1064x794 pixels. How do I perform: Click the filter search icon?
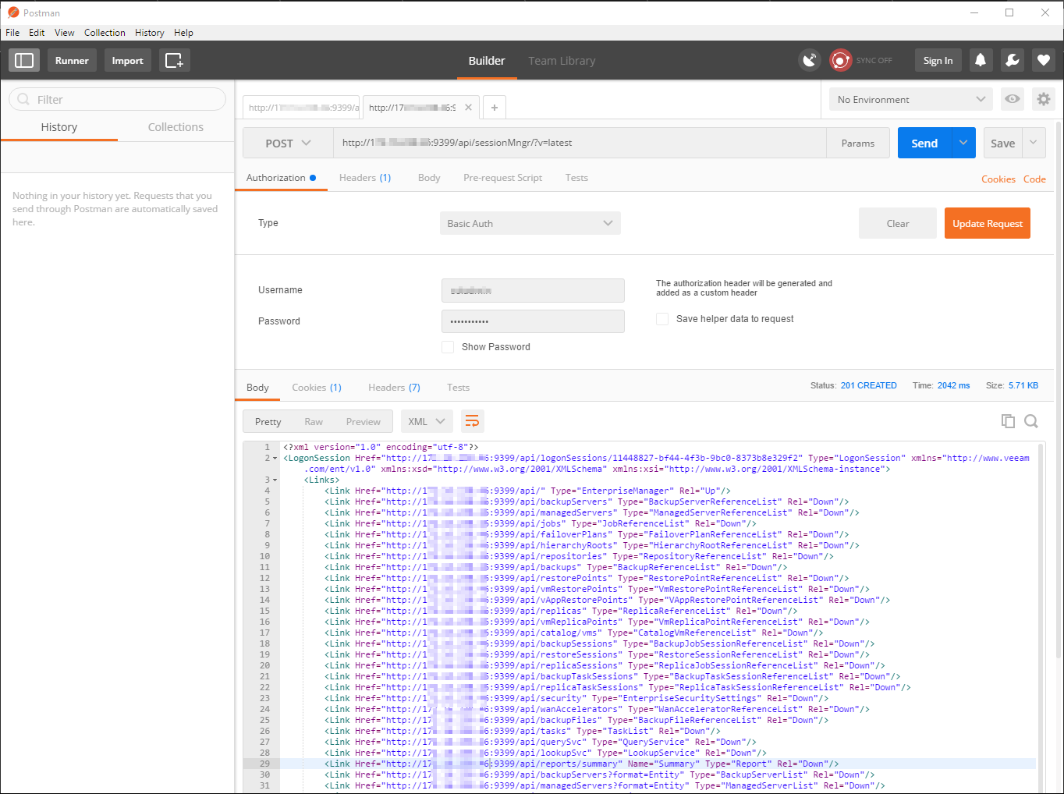23,99
